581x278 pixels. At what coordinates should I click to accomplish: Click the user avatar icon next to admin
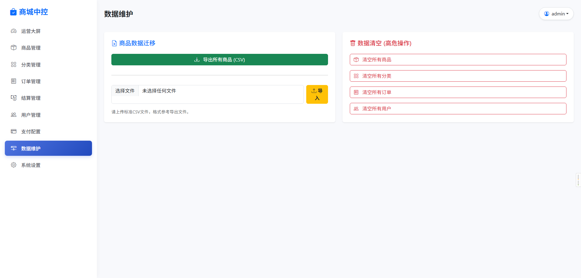(x=547, y=14)
